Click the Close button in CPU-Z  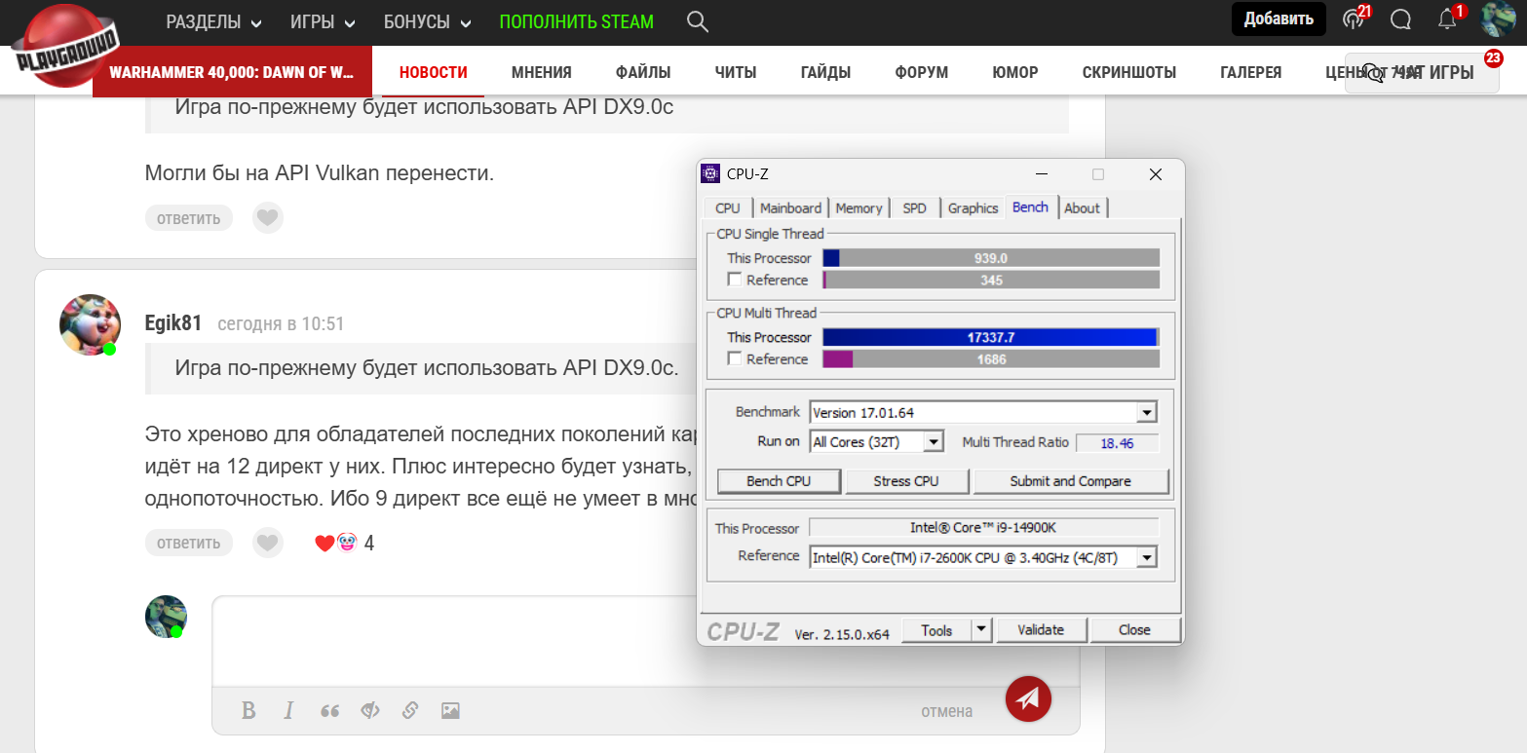point(1134,630)
